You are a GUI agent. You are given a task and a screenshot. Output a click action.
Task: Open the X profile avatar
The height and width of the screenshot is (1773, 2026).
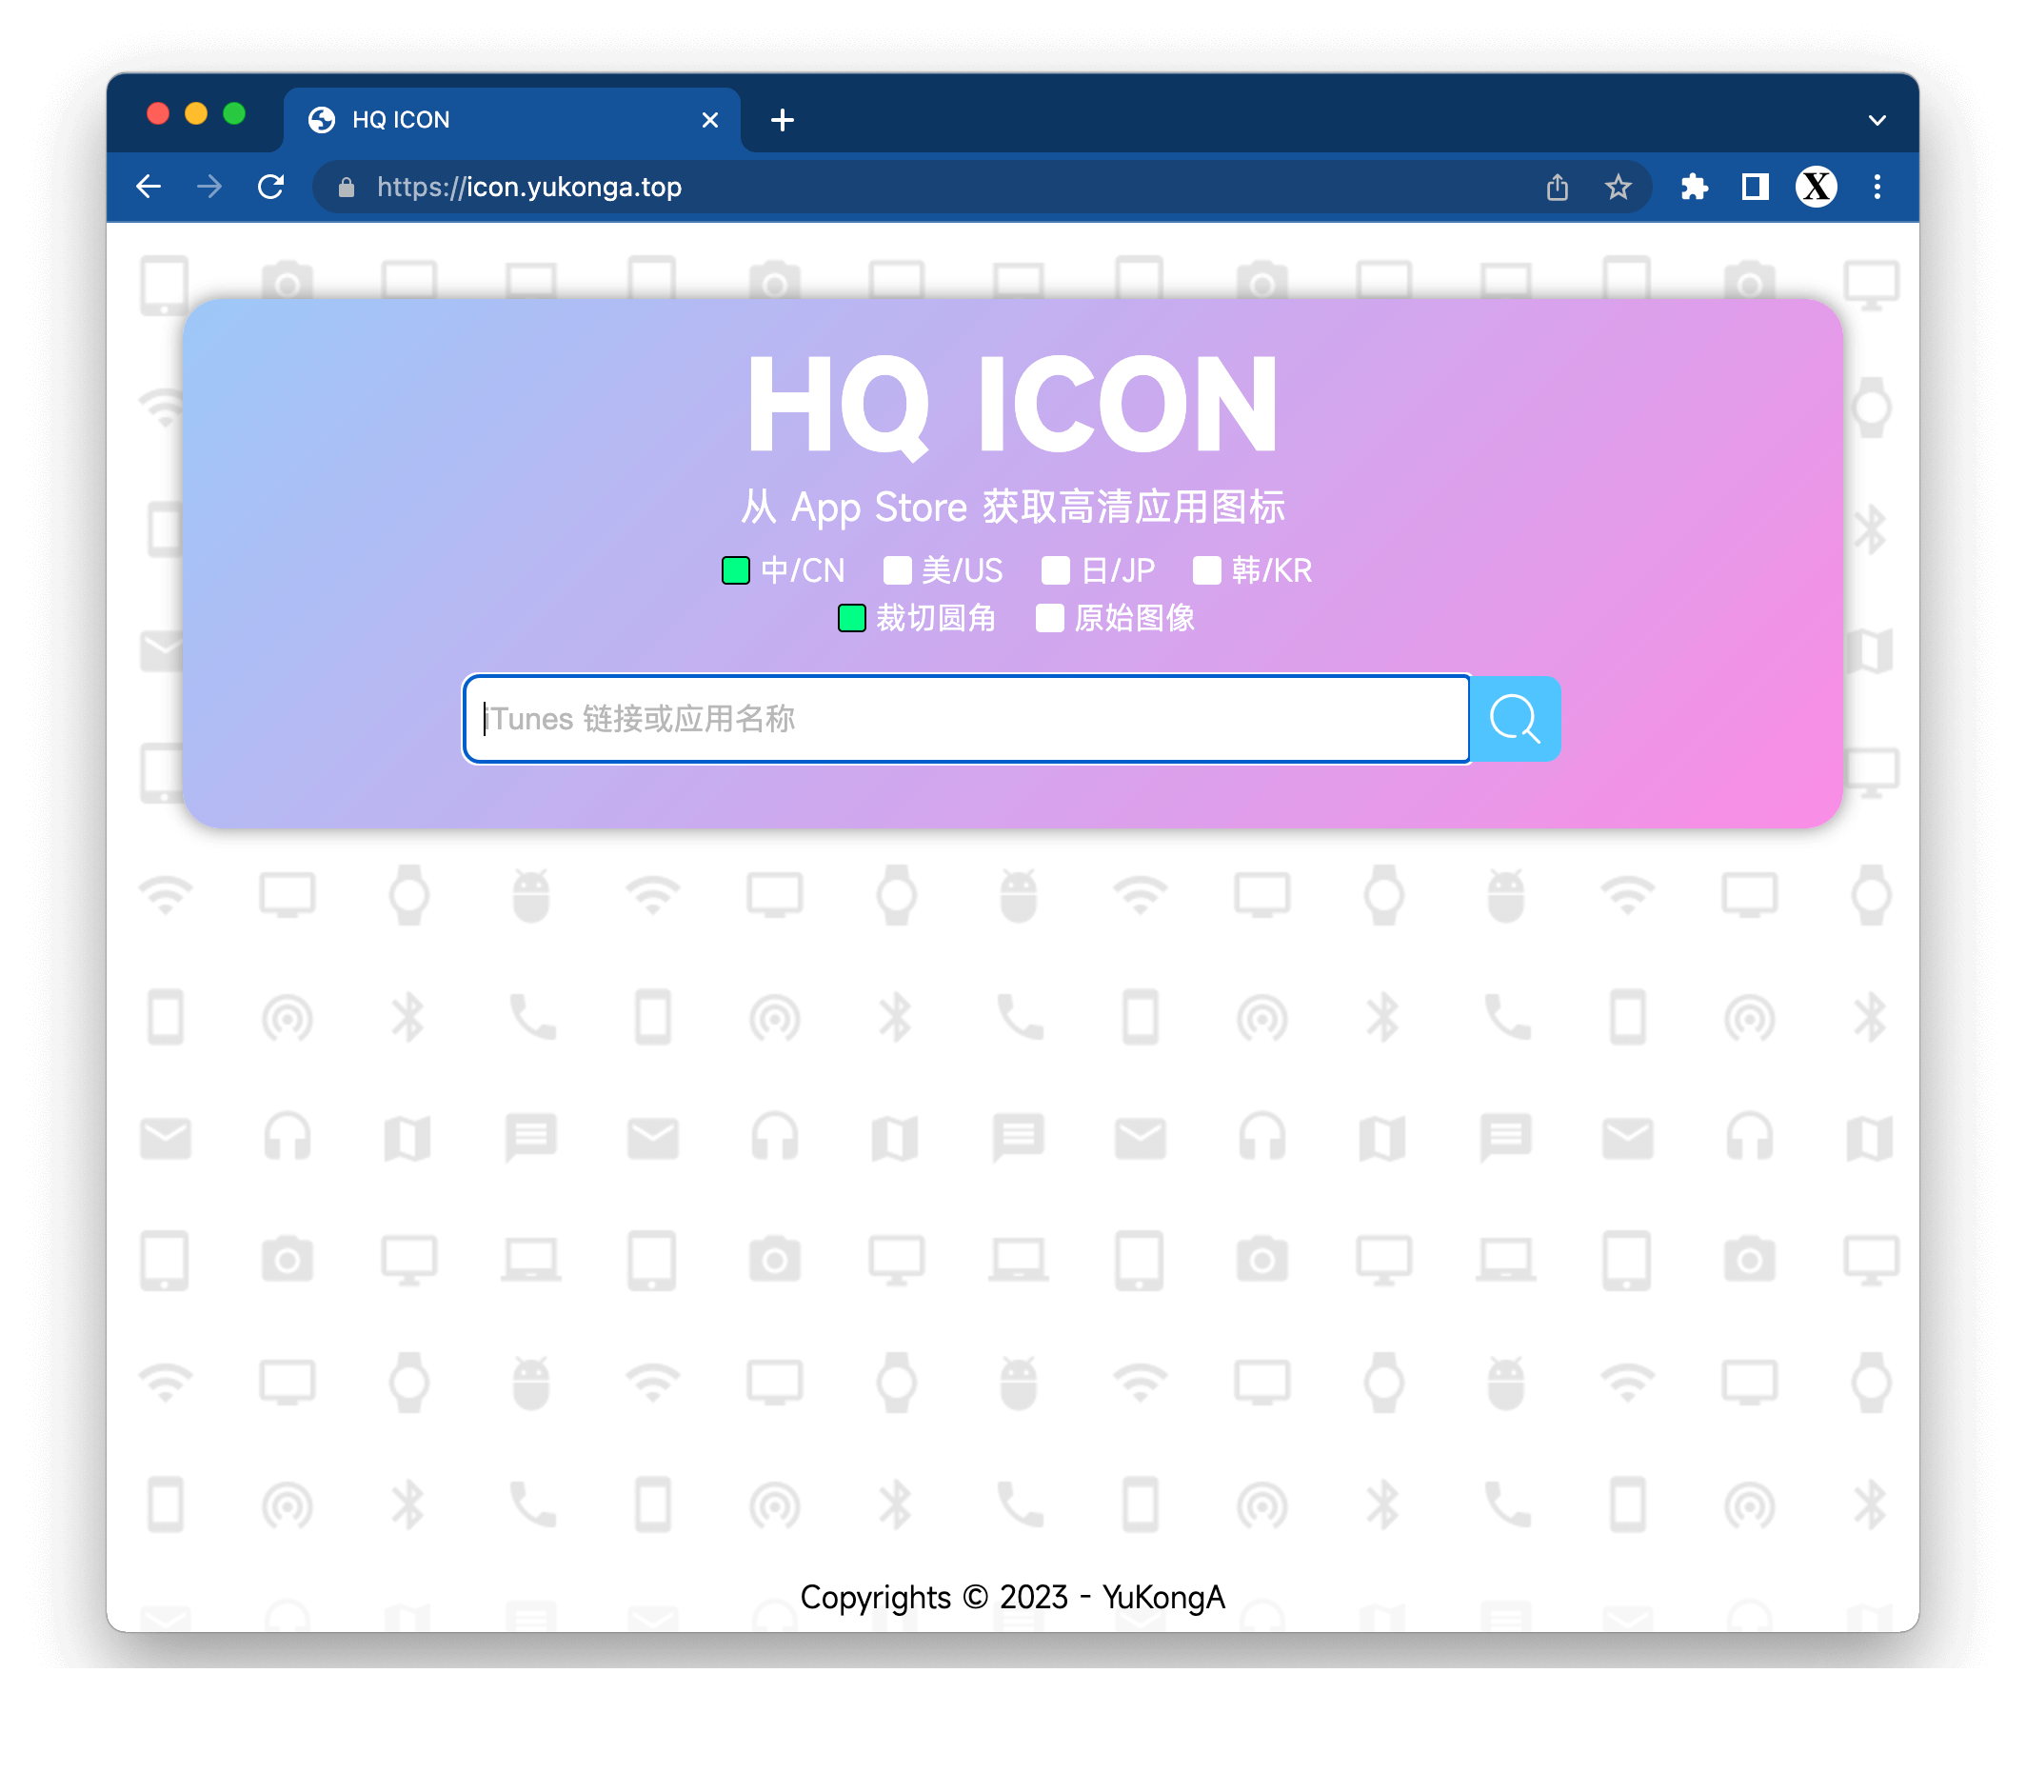(1817, 187)
